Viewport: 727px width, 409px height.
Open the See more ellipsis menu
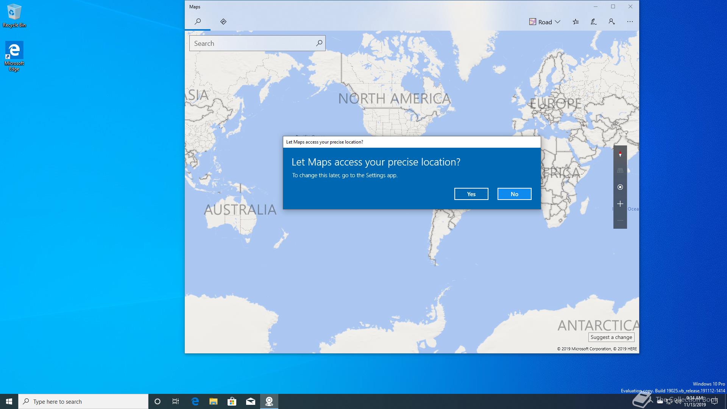[x=630, y=22]
